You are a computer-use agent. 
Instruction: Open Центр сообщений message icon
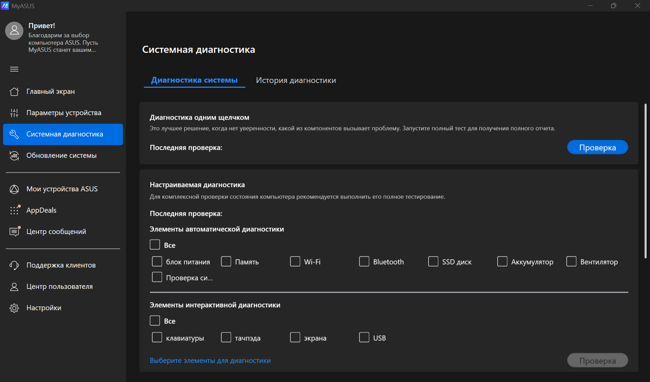coord(14,232)
